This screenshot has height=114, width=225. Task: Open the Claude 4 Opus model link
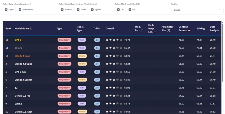click(x=22, y=56)
